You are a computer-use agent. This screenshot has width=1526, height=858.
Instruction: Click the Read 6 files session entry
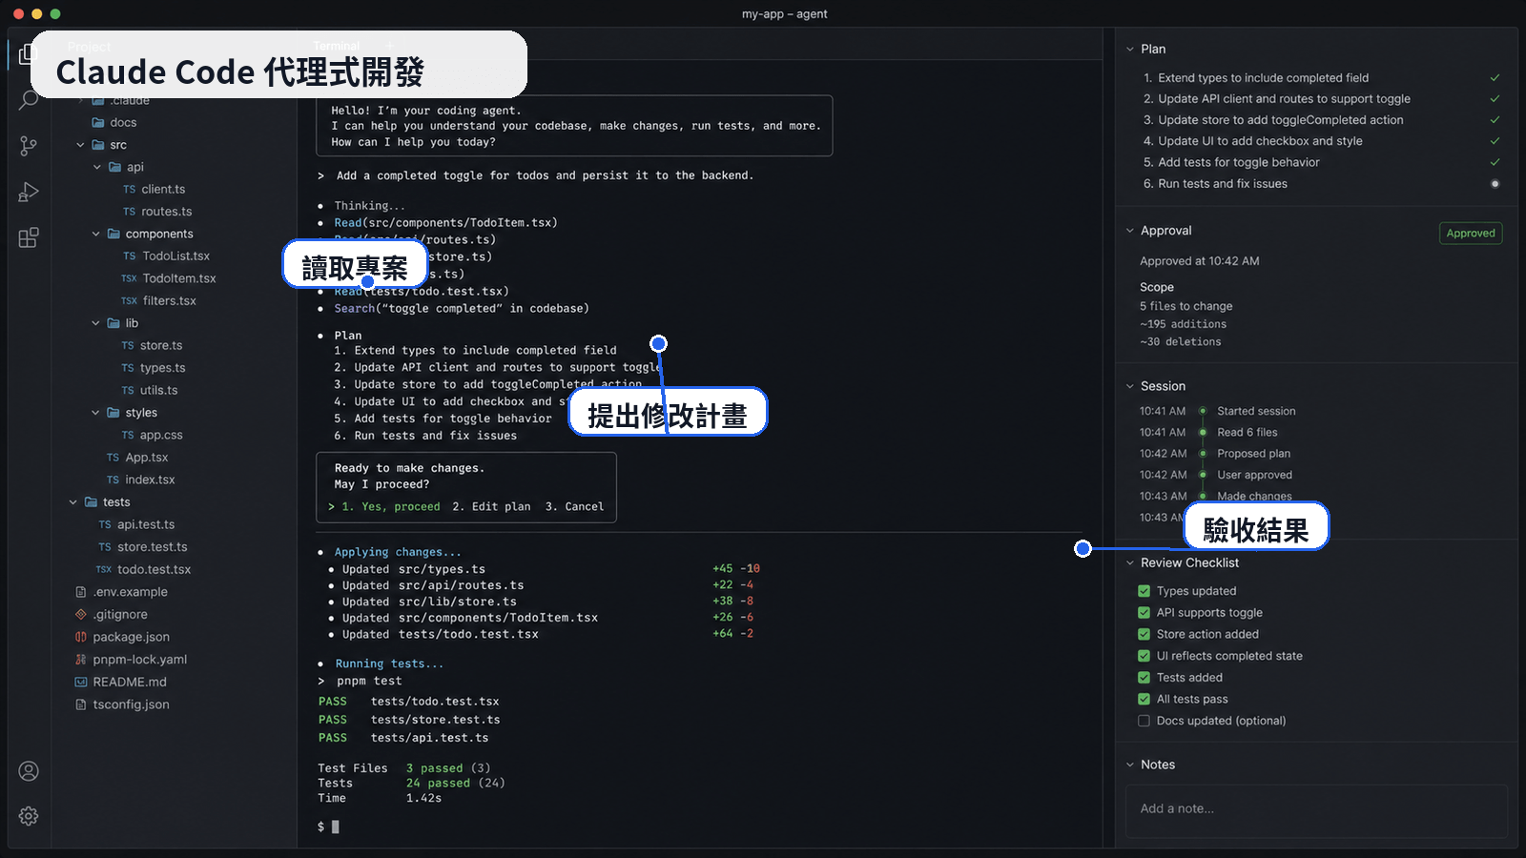1248,433
